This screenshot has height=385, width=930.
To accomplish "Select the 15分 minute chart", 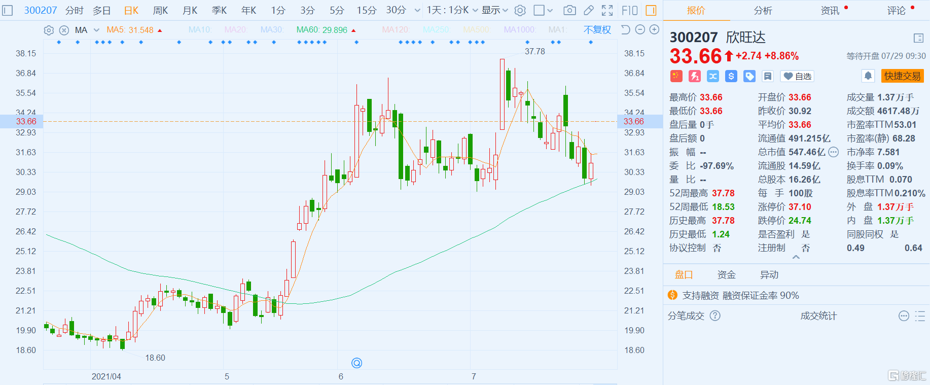I will point(366,10).
